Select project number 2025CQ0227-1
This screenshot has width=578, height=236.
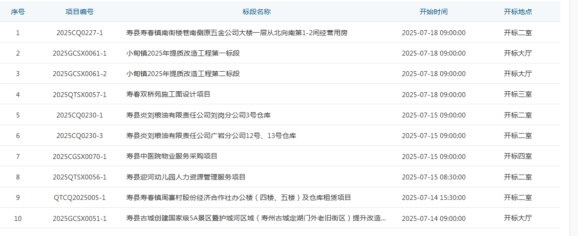[80, 33]
